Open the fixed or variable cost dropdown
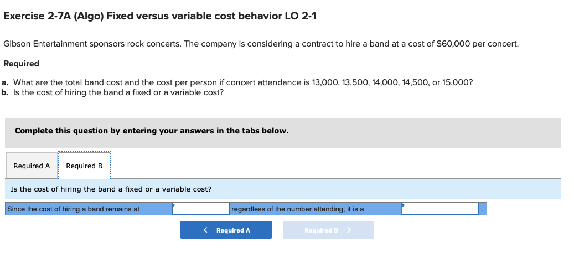The height and width of the screenshot is (258, 574). [441, 209]
